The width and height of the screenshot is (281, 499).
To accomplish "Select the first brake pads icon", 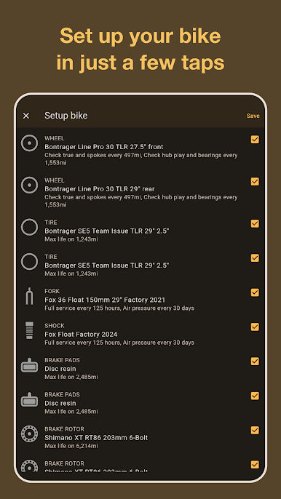I will [x=29, y=365].
